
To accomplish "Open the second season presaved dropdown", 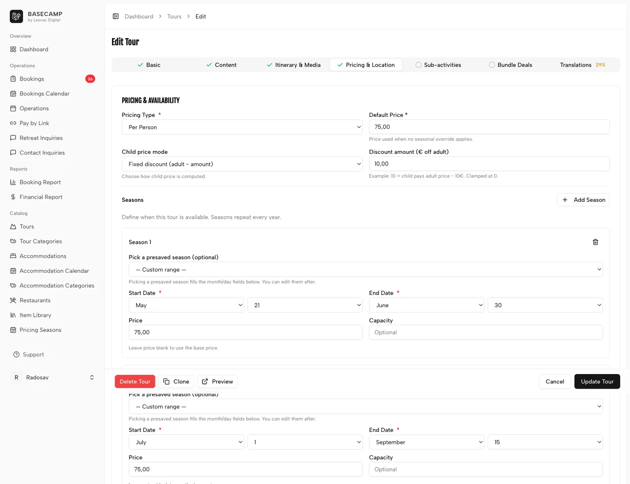I will tap(366, 407).
